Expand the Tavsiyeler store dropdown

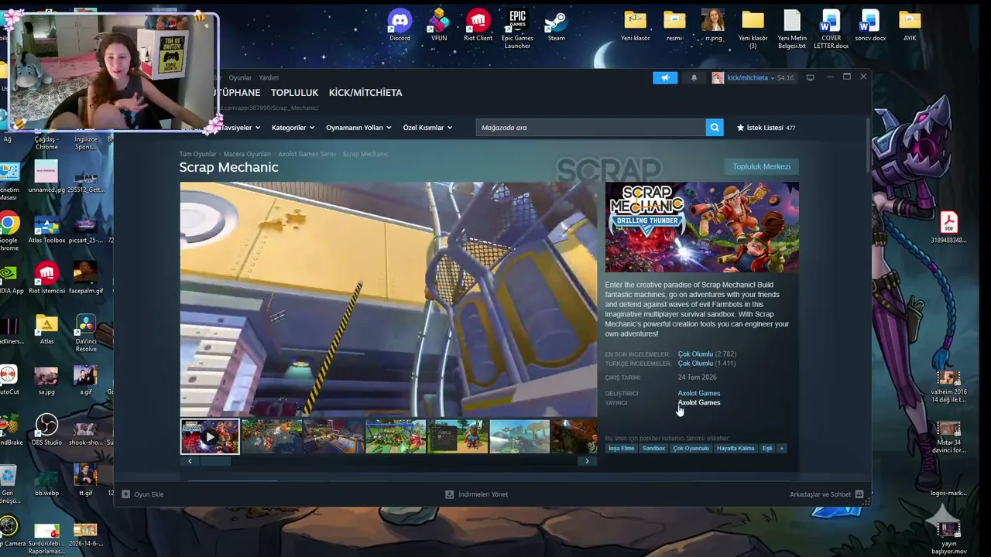(x=241, y=128)
